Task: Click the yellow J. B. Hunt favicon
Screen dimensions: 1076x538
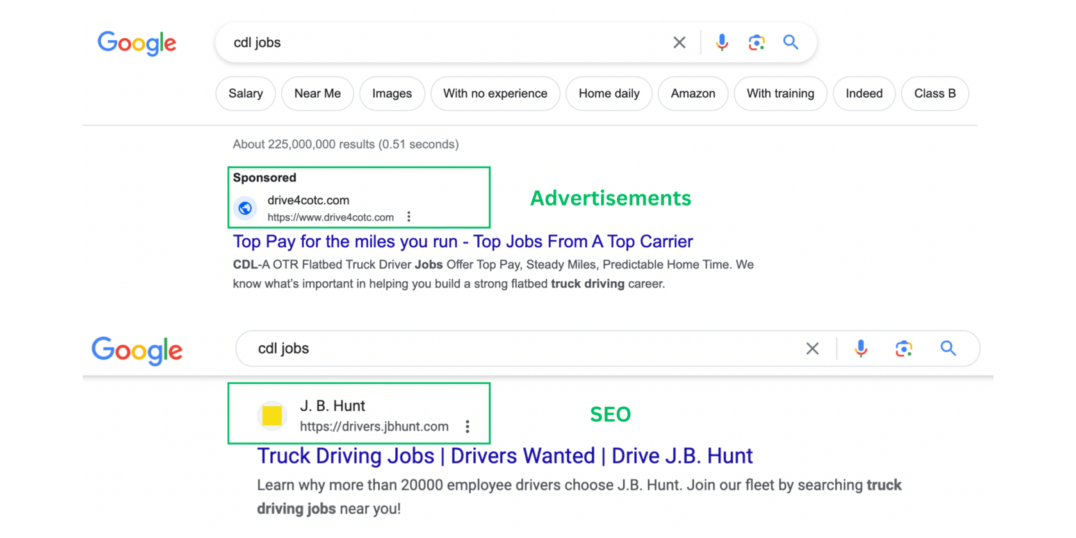Action: point(272,416)
